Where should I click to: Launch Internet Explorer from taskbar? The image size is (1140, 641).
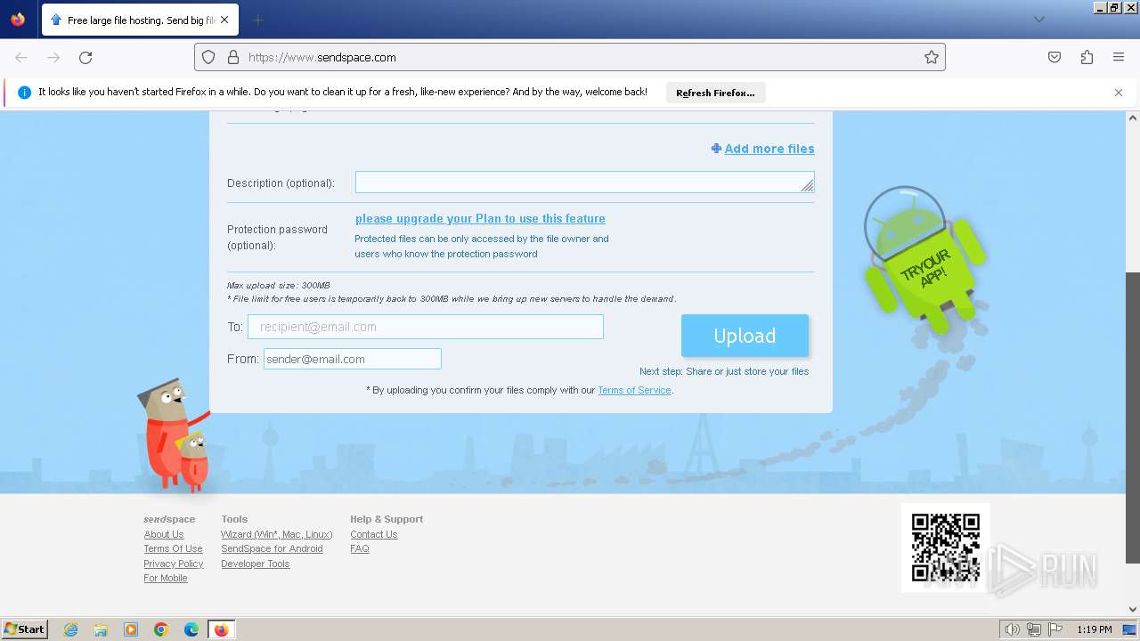[x=70, y=629]
